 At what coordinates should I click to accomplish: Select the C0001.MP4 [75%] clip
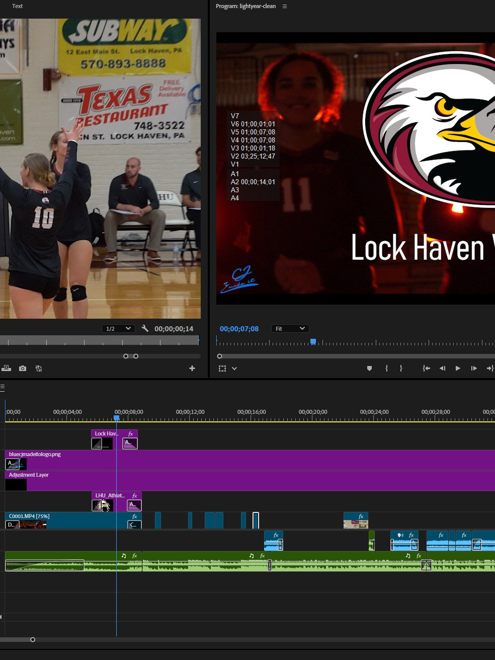73,521
